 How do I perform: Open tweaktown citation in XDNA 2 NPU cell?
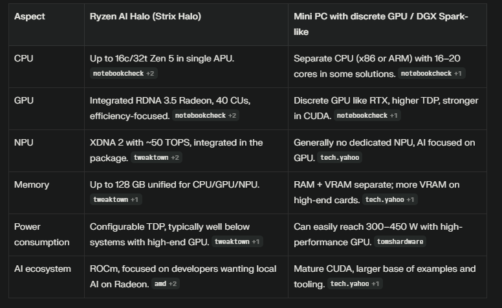(x=157, y=158)
